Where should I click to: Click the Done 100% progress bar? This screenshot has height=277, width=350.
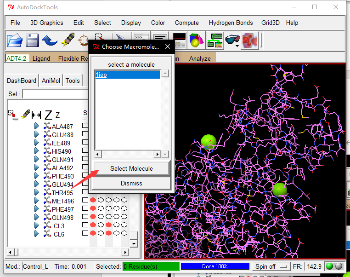[x=215, y=266]
